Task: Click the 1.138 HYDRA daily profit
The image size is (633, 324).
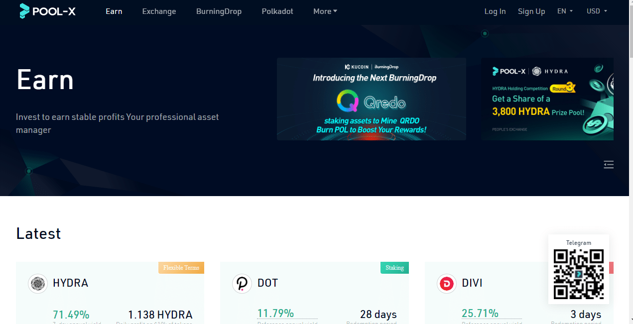Action: click(x=160, y=315)
